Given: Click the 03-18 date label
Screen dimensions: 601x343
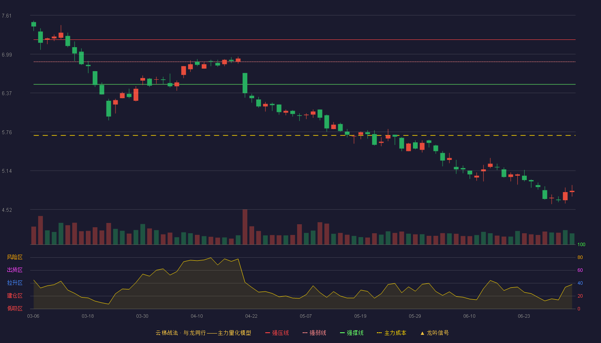Looking at the screenshot, I should 88,316.
